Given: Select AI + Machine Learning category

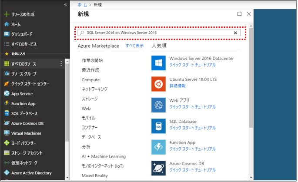Looking at the screenshot, I should point(104,156).
